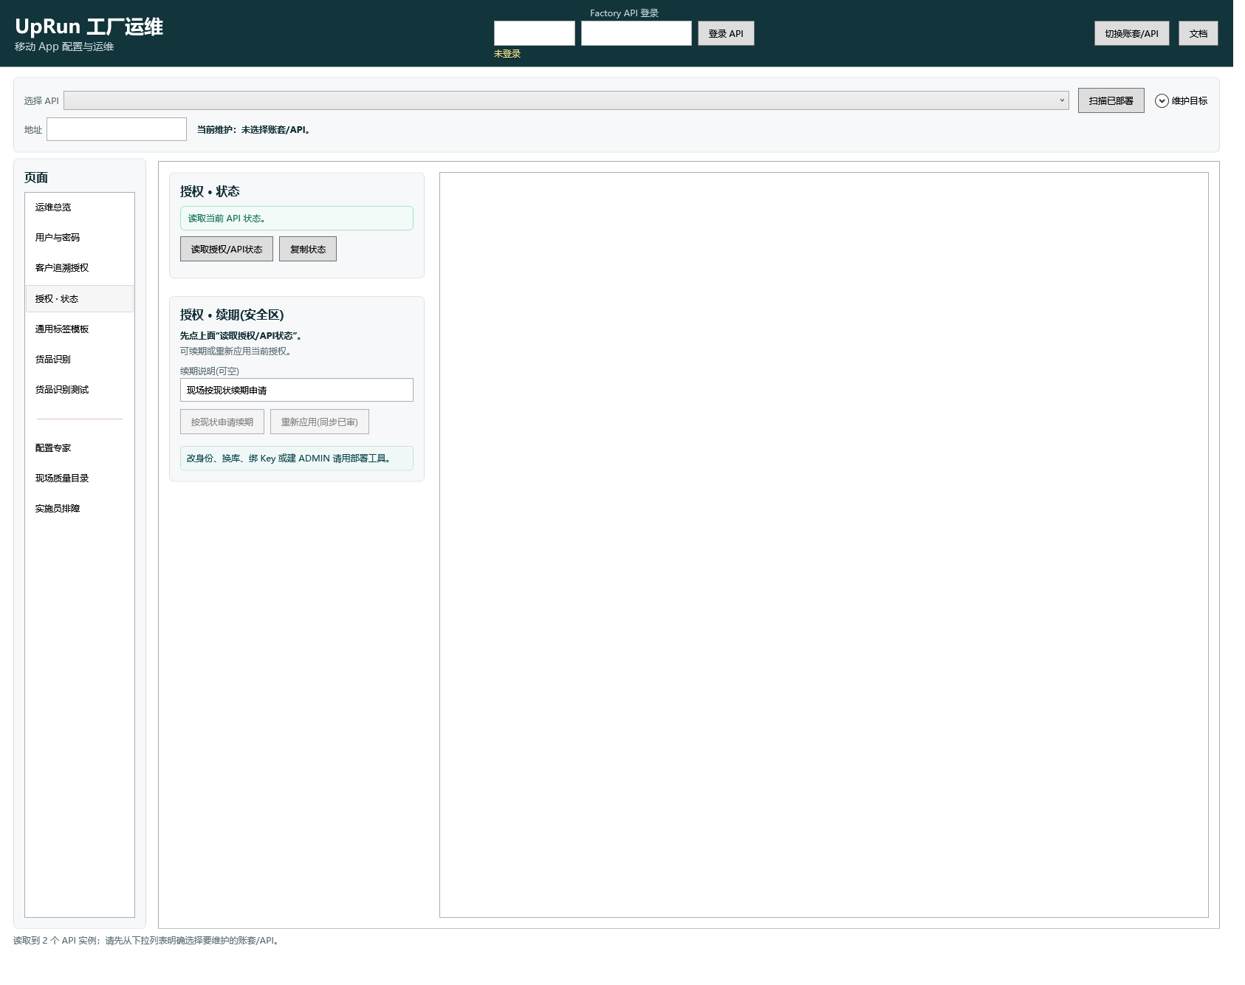Viewport: 1245px width, 985px height.
Task: Click the UpRun 工厂运维 title
Action: click(x=89, y=27)
